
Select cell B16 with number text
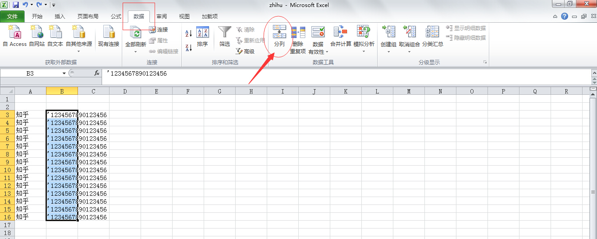click(x=62, y=217)
